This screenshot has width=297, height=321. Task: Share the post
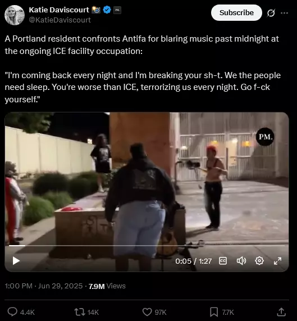click(x=281, y=312)
